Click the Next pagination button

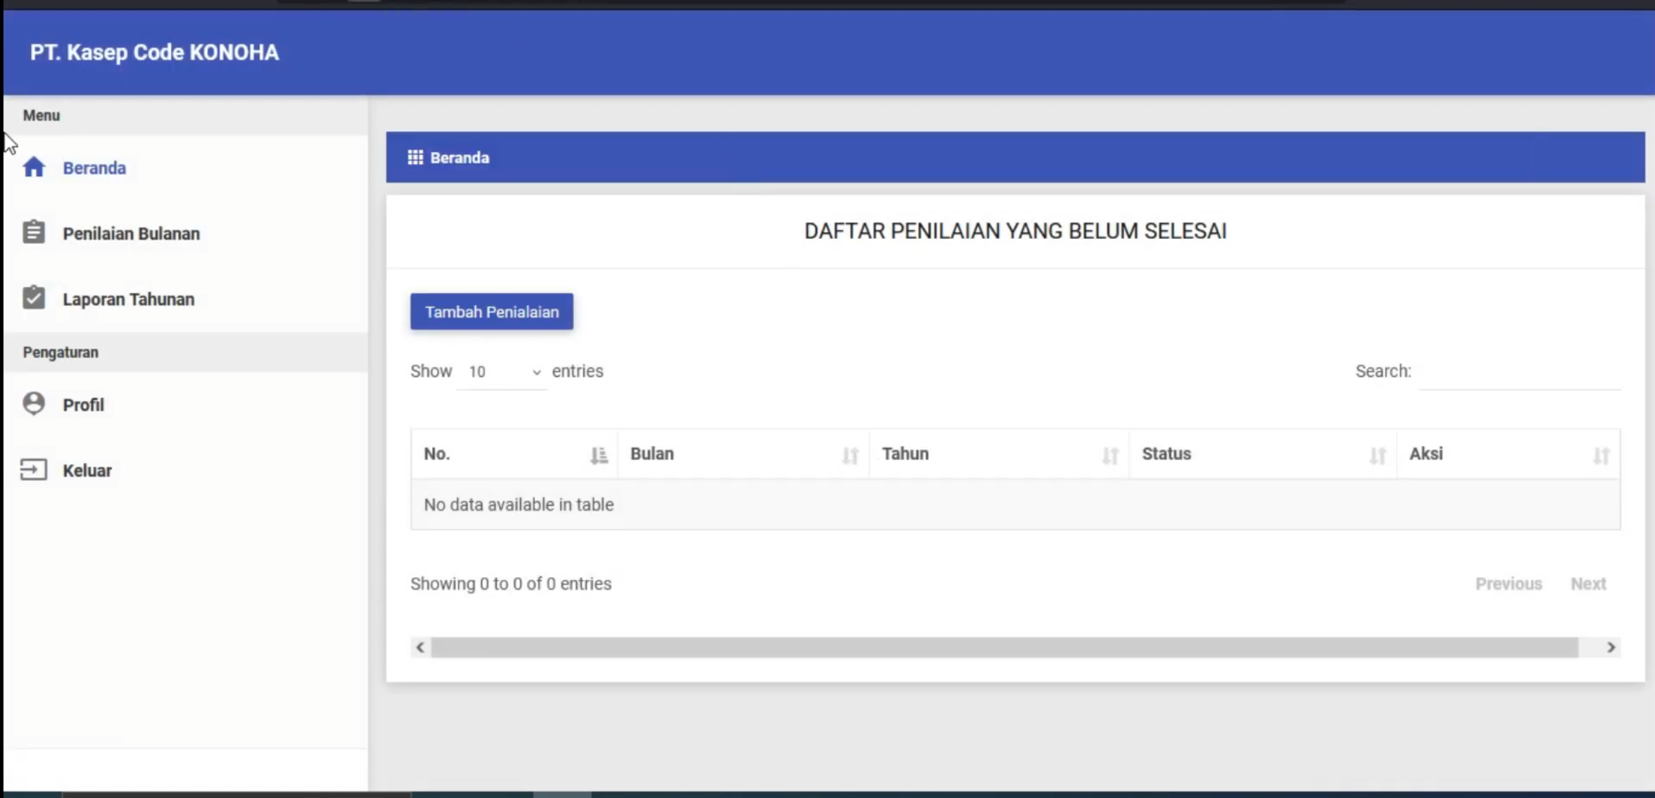click(x=1588, y=584)
